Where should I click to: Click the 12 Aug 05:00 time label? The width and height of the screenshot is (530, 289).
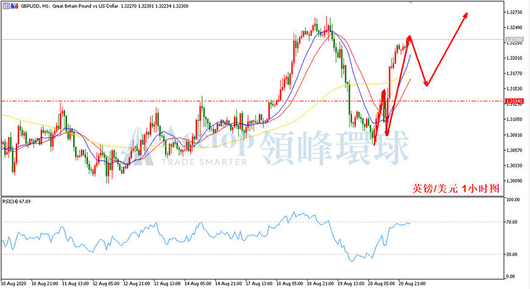106,284
